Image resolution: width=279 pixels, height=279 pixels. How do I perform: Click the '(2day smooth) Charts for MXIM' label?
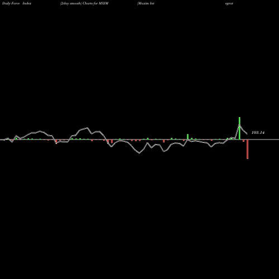(x=84, y=3)
